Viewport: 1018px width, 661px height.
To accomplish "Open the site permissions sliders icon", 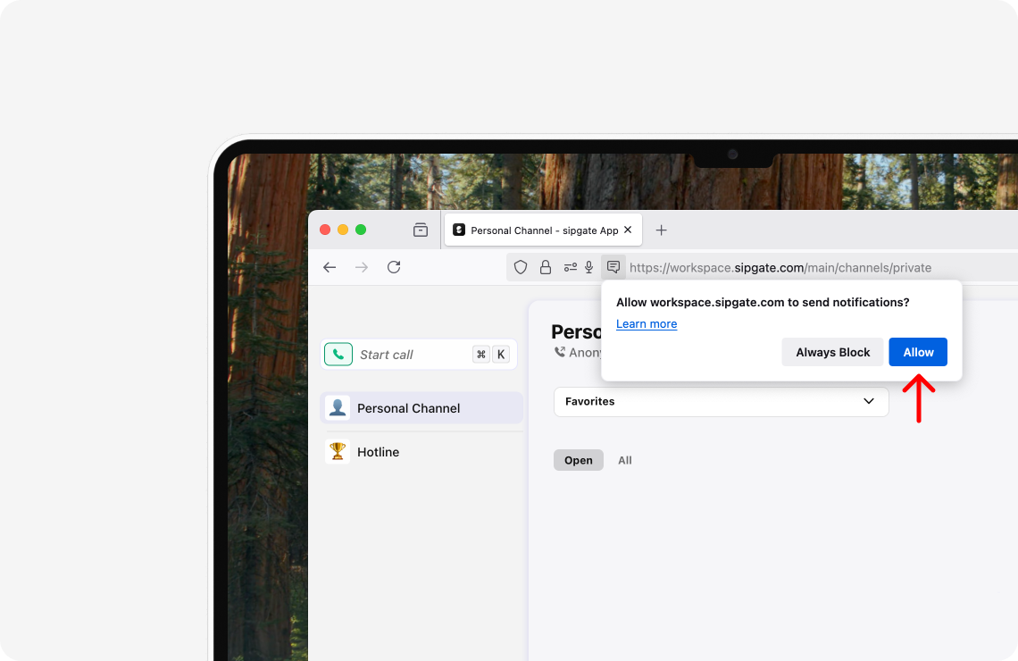I will (570, 267).
